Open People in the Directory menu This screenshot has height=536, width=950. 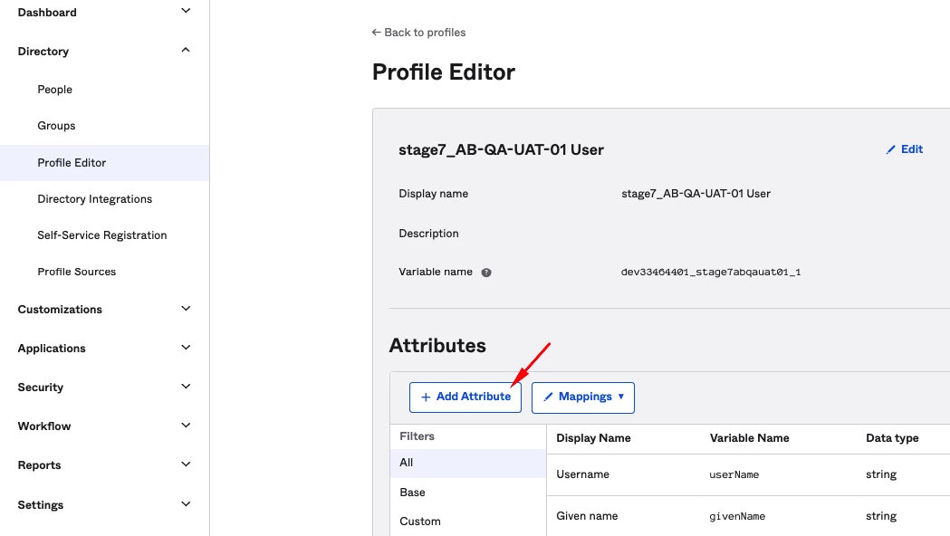tap(55, 90)
